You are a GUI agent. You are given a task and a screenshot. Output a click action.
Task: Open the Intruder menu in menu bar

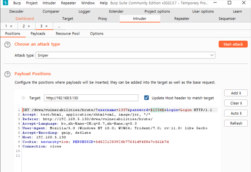(x=49, y=3)
